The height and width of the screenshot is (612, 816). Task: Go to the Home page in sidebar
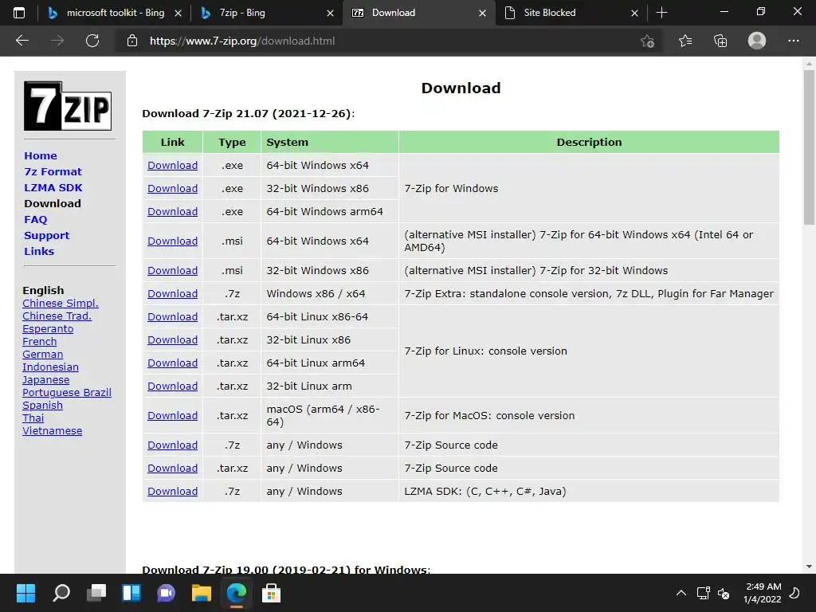[x=41, y=155]
